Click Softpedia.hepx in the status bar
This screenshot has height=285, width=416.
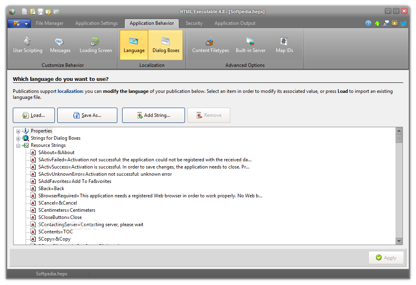pos(52,274)
